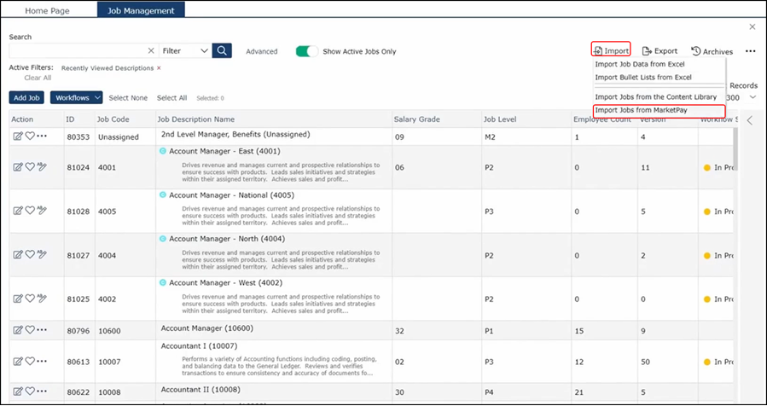Click edit icon for job 80353
The image size is (767, 406).
(x=17, y=136)
